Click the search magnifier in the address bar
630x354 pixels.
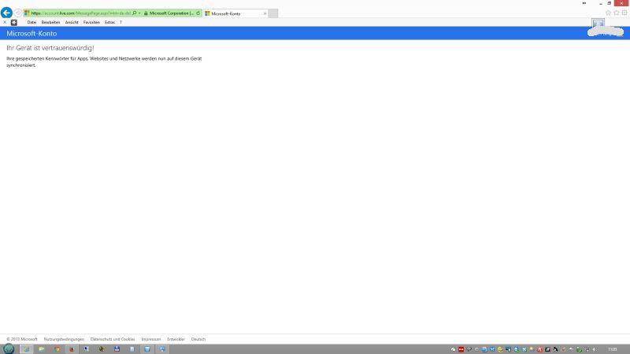pyautogui.click(x=135, y=13)
